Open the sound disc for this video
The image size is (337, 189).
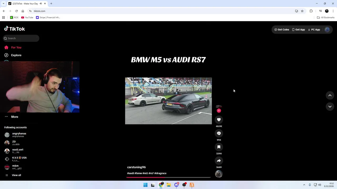(219, 174)
